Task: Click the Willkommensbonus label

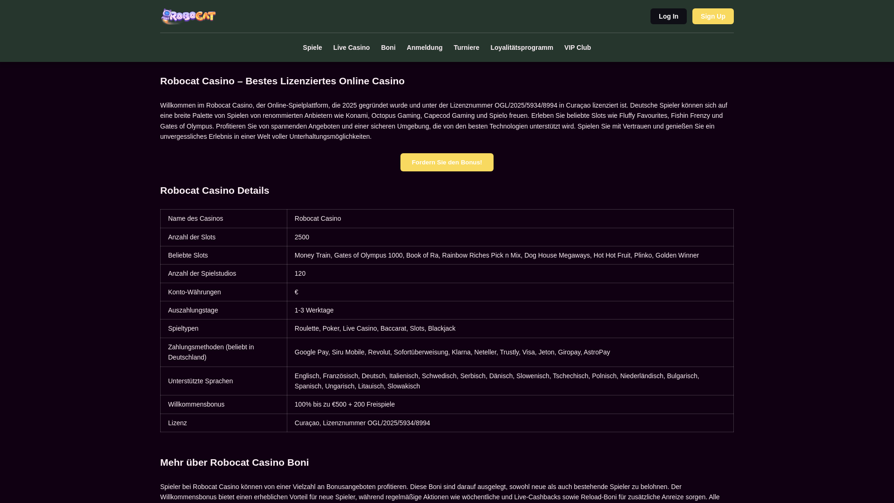Action: click(196, 404)
